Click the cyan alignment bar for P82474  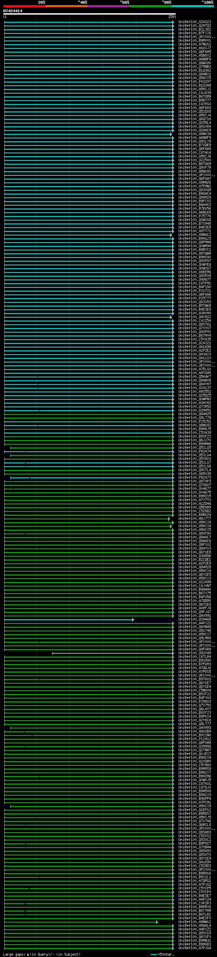click(x=89, y=452)
